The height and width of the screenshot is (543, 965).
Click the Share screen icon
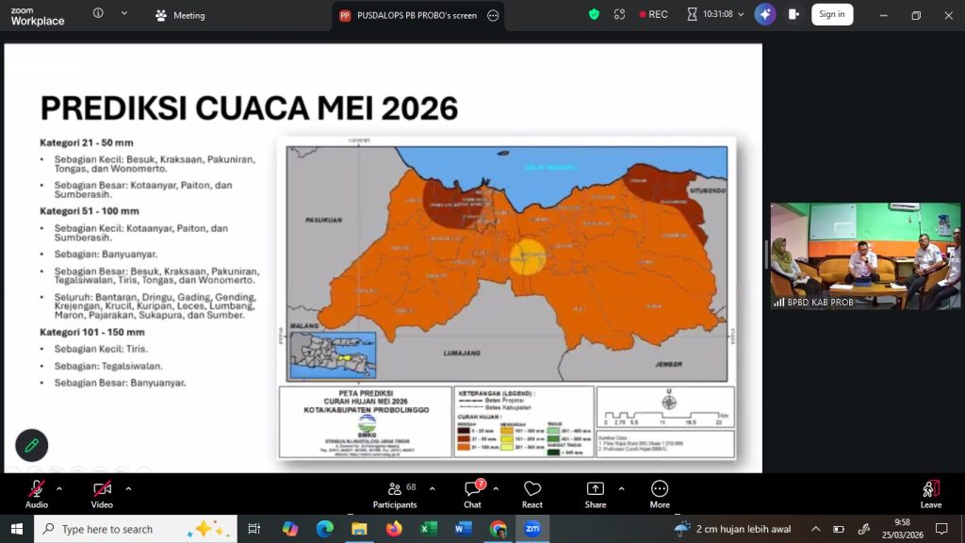click(596, 492)
